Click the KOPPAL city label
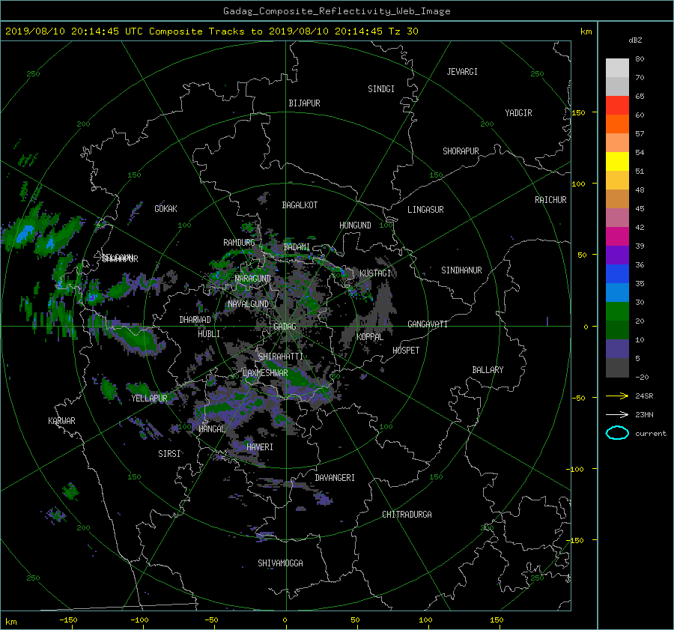The height and width of the screenshot is (630, 674). tap(370, 337)
